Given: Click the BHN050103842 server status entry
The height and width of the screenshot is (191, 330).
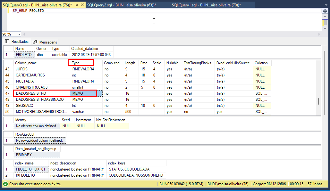Looking at the screenshot, I should (181, 184).
